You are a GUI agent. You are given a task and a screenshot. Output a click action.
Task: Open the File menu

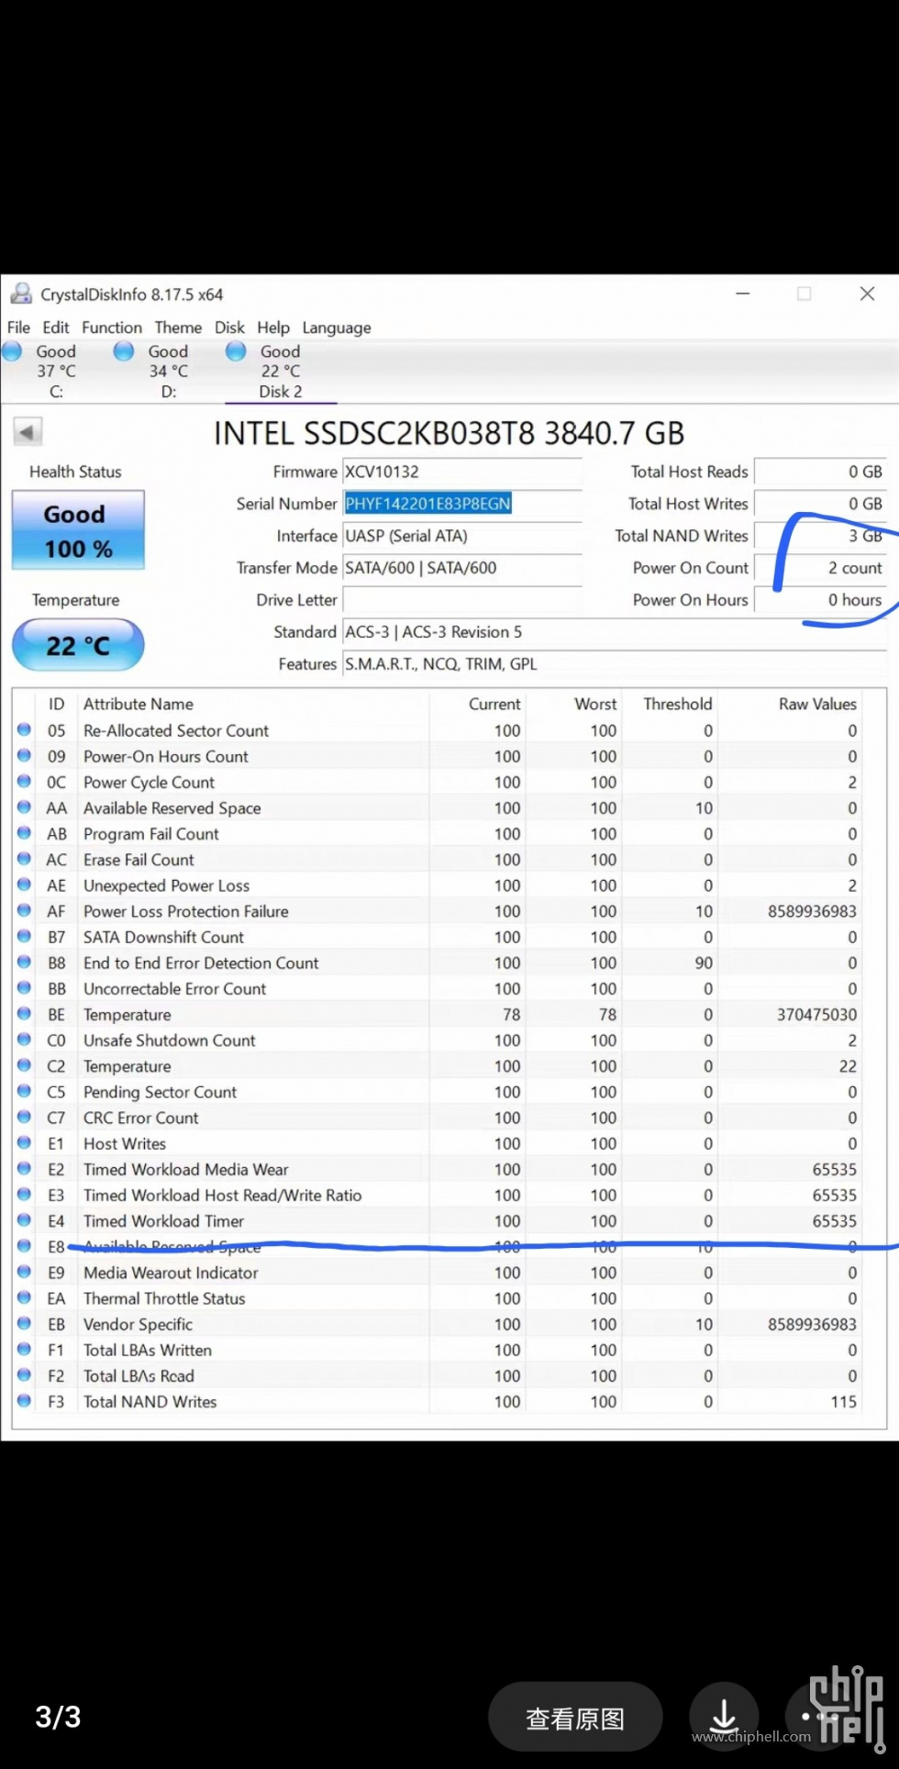18,328
